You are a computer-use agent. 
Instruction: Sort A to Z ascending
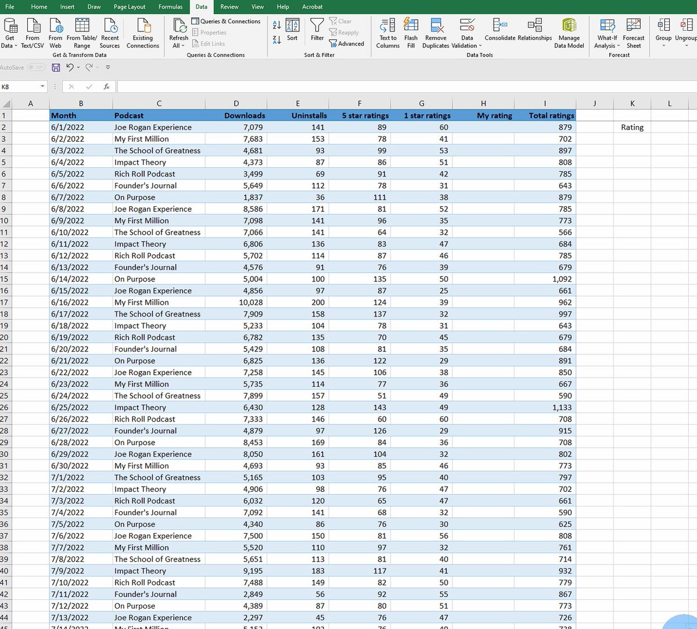[276, 25]
